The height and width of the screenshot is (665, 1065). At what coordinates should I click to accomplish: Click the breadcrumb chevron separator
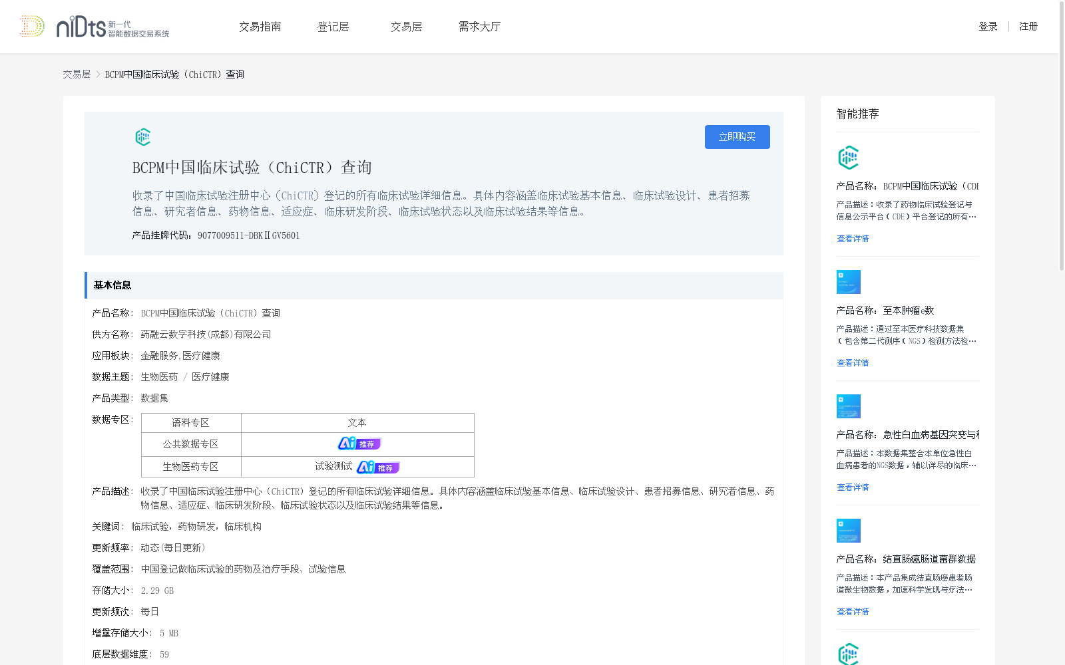[x=98, y=74]
